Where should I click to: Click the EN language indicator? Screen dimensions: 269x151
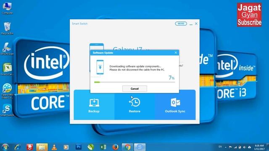coord(220,147)
